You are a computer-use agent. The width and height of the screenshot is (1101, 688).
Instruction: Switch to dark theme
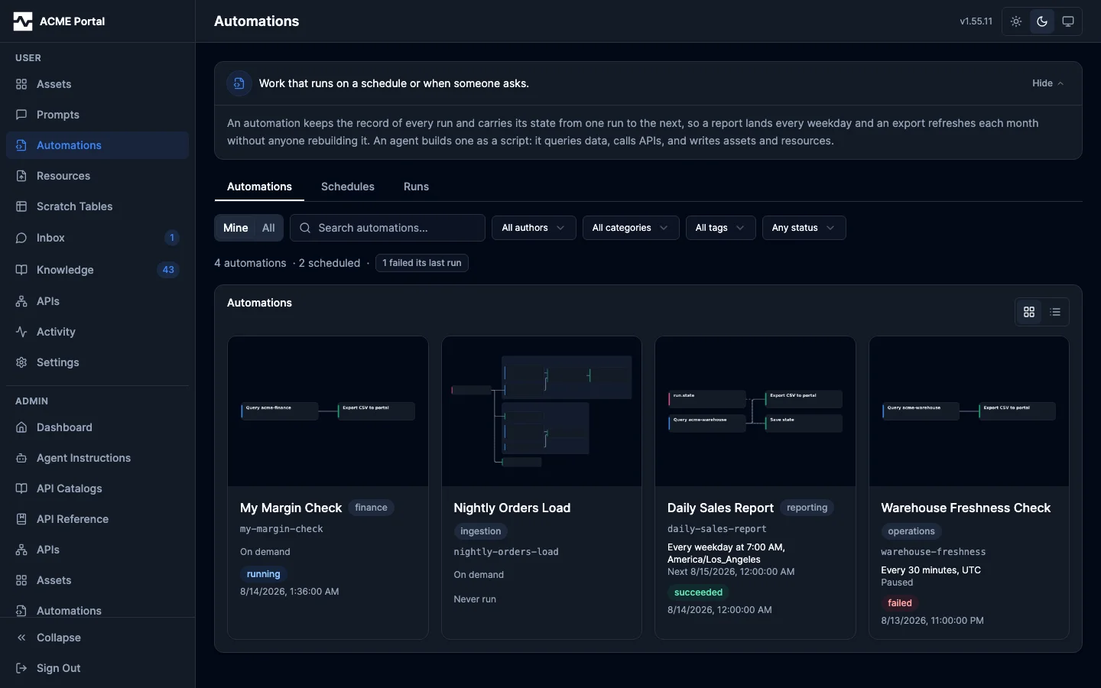pyautogui.click(x=1042, y=21)
